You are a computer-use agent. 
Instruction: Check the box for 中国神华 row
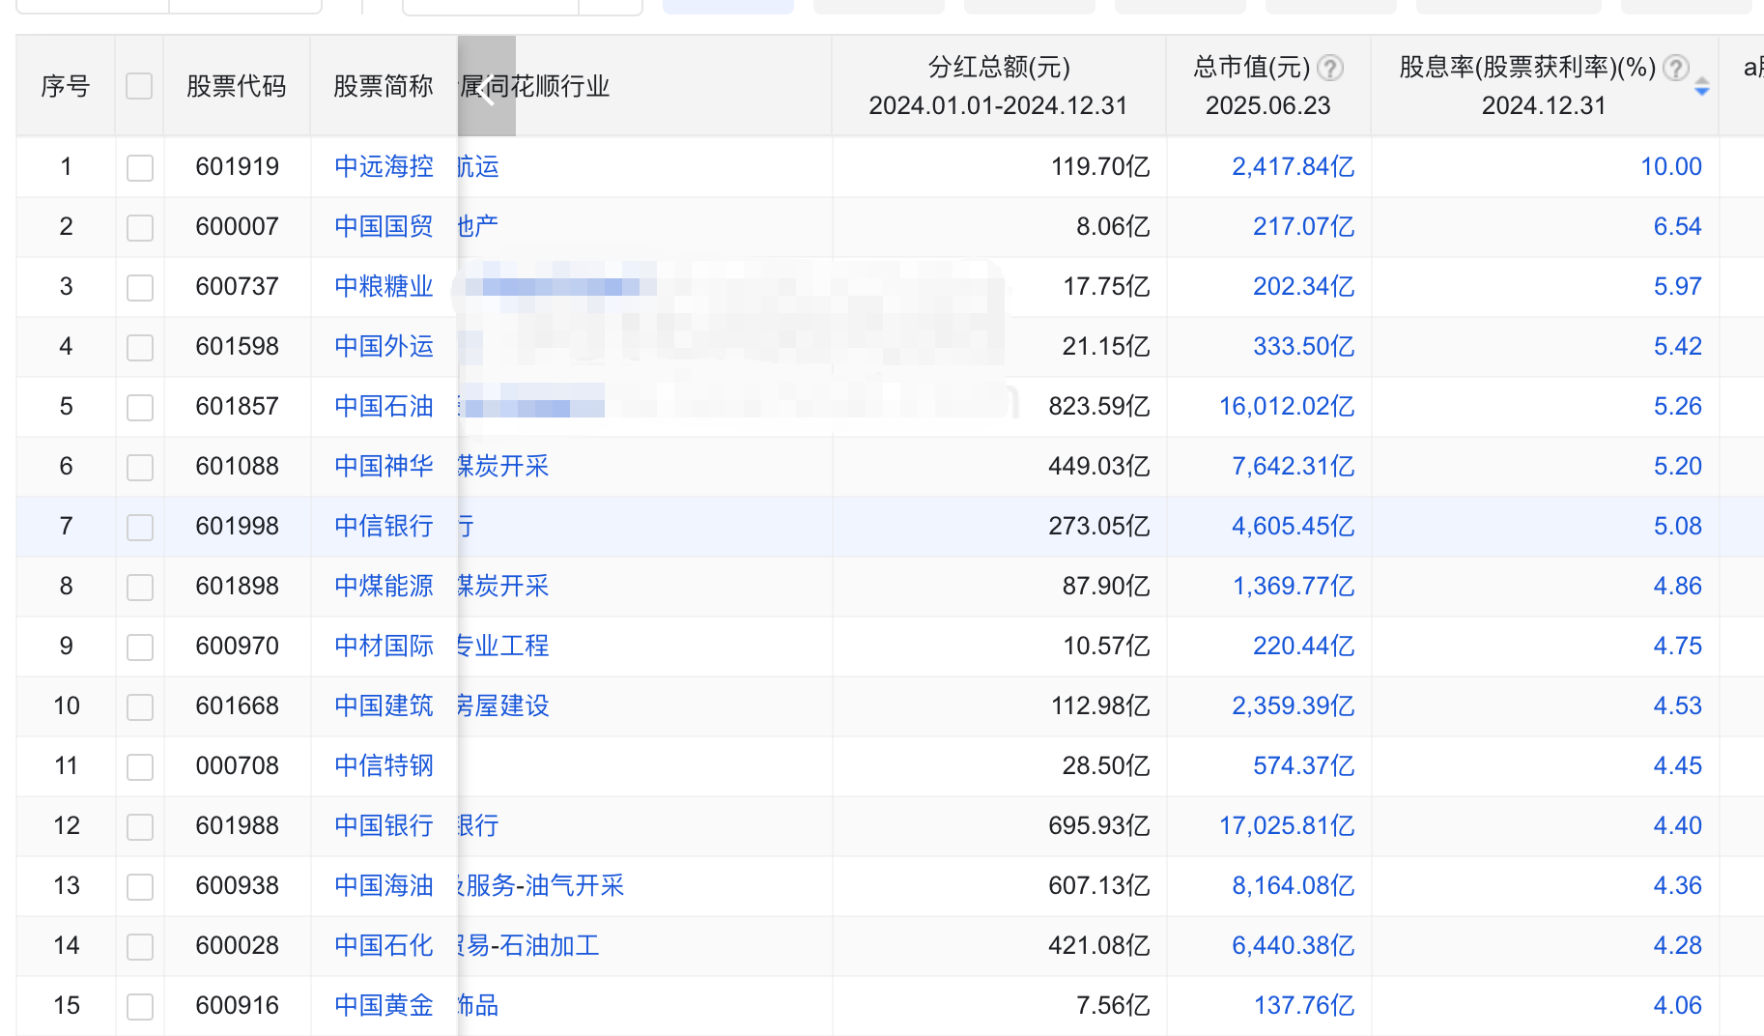point(140,468)
